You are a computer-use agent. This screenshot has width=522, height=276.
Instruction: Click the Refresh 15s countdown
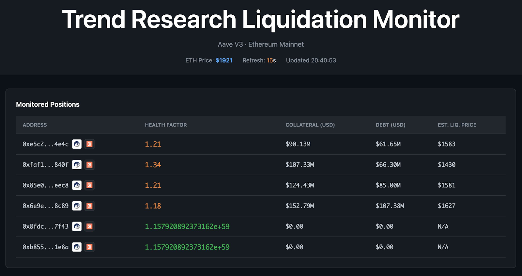point(271,60)
